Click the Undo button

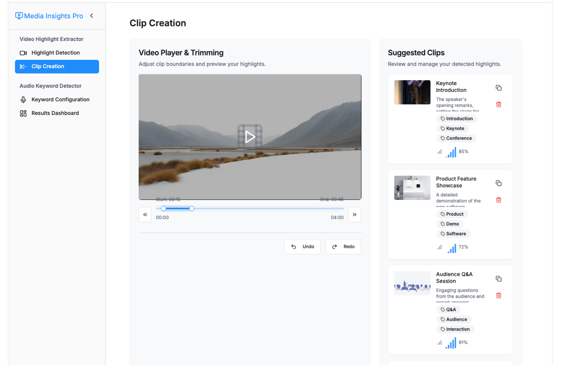pyautogui.click(x=302, y=247)
